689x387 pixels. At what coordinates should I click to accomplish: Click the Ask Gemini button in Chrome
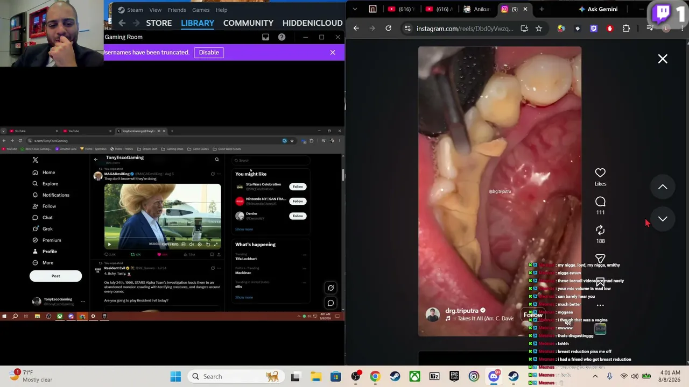pos(598,9)
